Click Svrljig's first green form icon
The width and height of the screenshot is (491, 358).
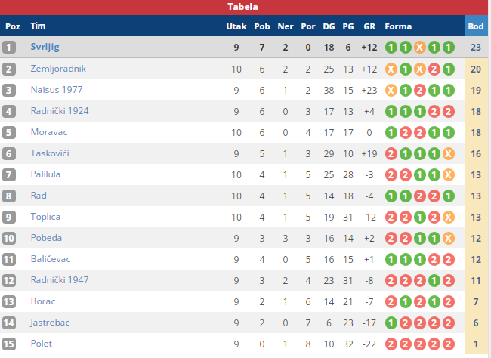(x=391, y=48)
